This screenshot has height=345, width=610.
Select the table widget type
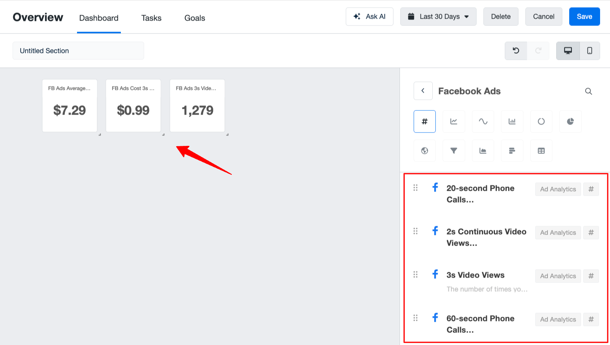coord(541,150)
